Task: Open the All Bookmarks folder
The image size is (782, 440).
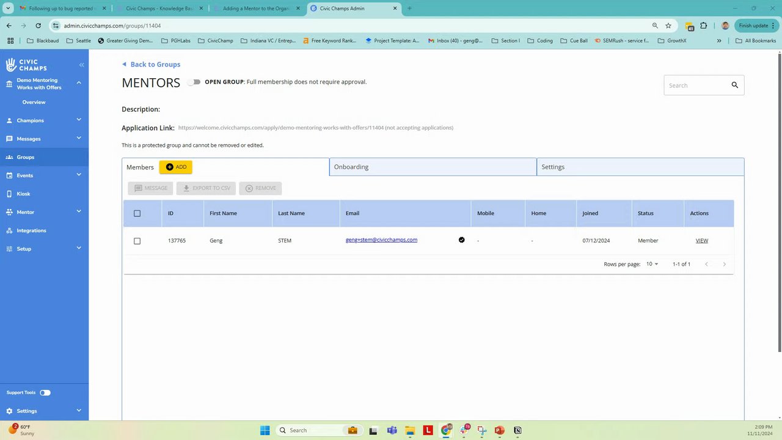Action: 756,41
